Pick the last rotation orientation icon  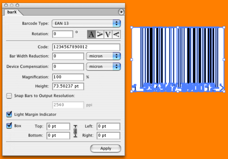tap(116, 34)
